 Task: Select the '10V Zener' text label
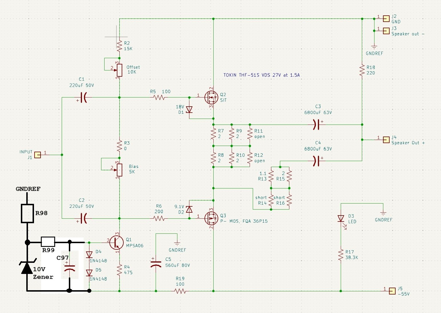[x=43, y=273]
